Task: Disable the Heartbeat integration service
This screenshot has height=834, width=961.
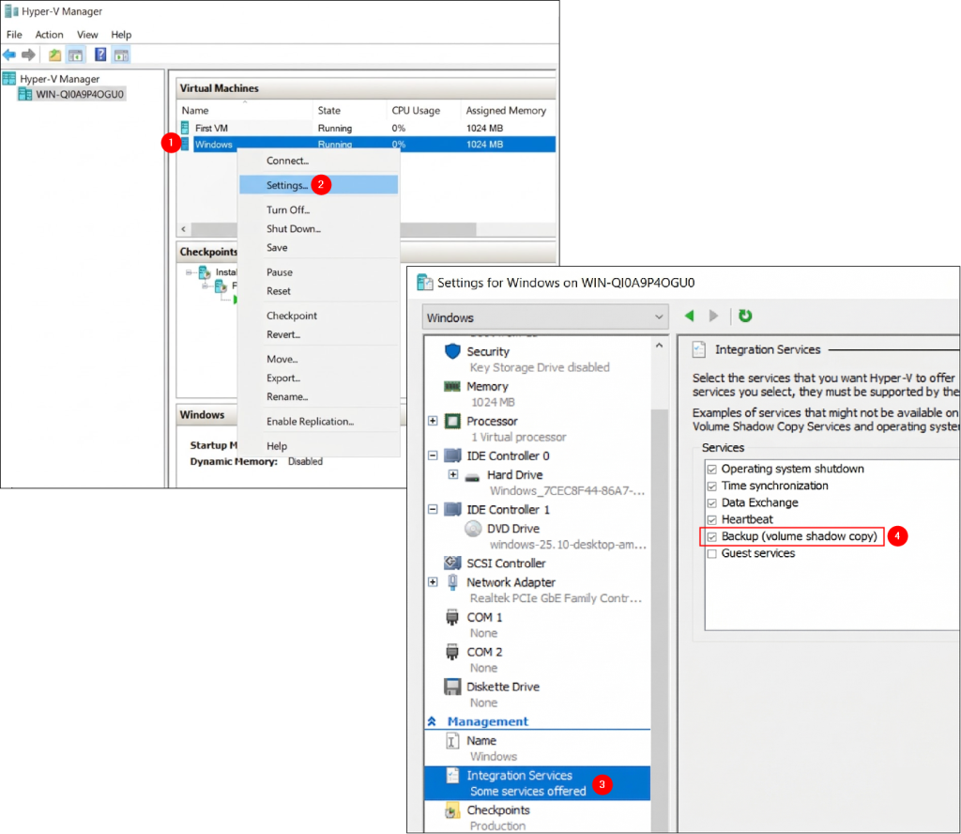Action: pyautogui.click(x=711, y=519)
